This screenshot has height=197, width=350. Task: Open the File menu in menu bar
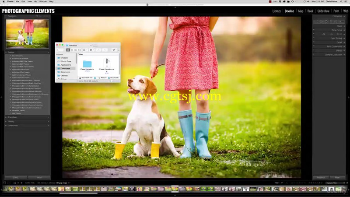tap(17, 2)
